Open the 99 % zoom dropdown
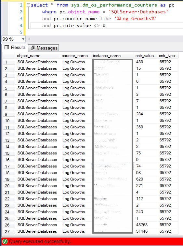 tap(23, 39)
